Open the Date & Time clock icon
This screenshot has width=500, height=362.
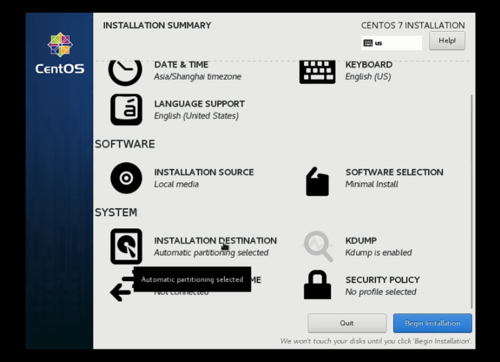pyautogui.click(x=125, y=72)
